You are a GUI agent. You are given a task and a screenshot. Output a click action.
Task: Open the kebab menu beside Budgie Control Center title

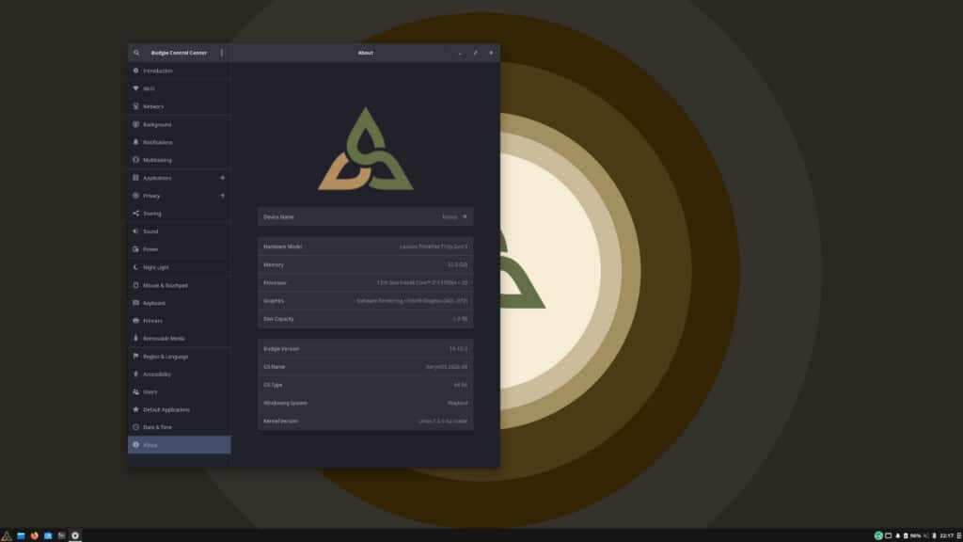222,53
